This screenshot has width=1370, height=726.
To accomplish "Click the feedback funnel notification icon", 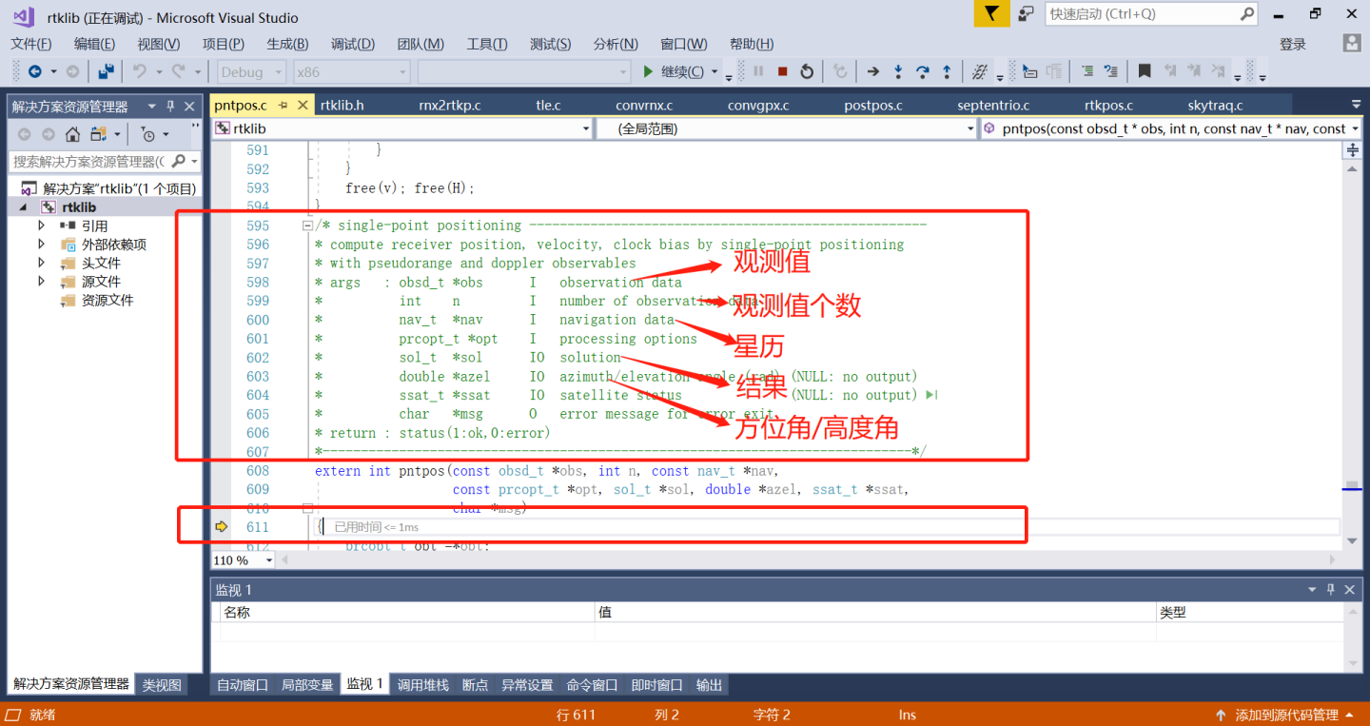I will pos(992,13).
